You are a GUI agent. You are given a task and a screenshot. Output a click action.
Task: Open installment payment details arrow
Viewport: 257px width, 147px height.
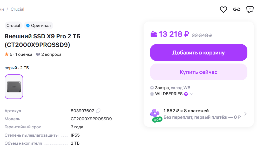(246, 114)
